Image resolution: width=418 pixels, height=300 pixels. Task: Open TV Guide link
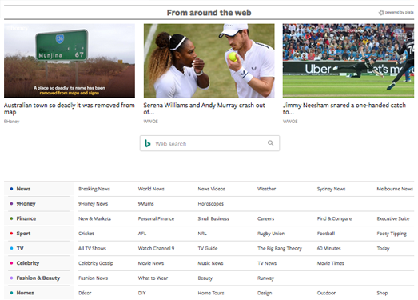click(x=208, y=248)
